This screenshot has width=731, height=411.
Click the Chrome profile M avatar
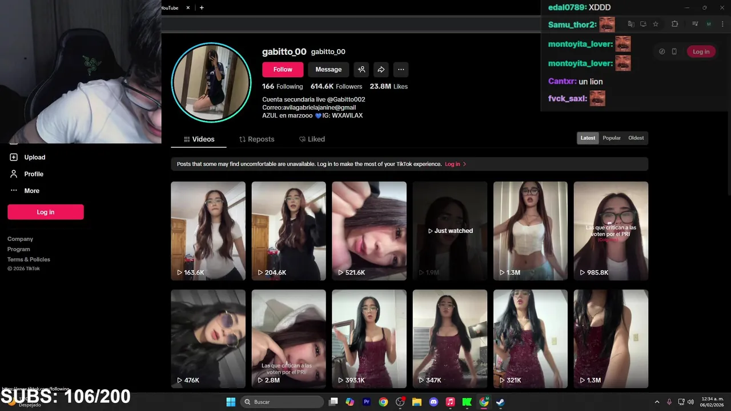click(x=709, y=24)
